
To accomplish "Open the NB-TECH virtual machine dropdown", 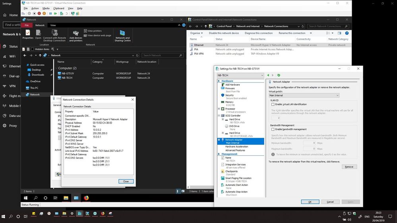I will tap(240, 75).
